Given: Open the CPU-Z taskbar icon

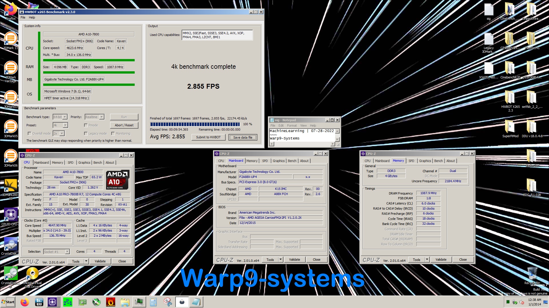Looking at the screenshot, I should [53, 302].
